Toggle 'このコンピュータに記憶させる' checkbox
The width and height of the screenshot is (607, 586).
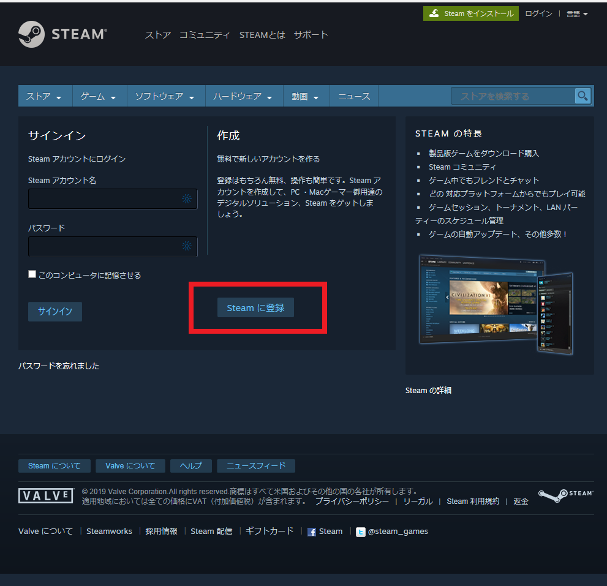click(x=32, y=274)
